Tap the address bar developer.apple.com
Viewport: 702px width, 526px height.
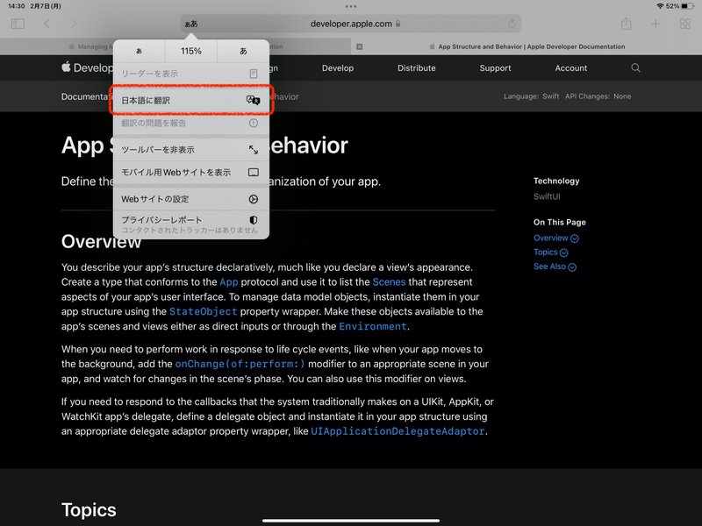tap(351, 24)
